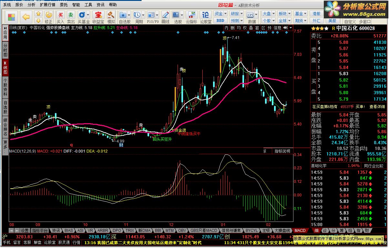Click the 客服 status bar item
The image size is (389, 248).
pyautogui.click(x=27, y=243)
